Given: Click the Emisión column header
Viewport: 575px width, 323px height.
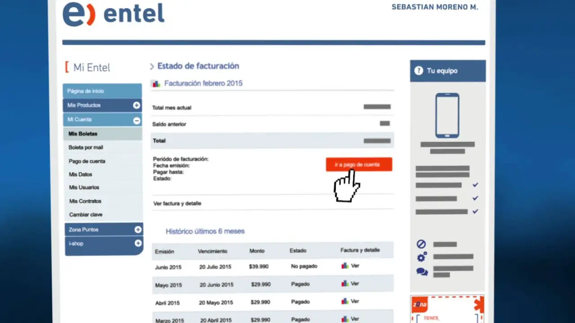Looking at the screenshot, I should tap(164, 252).
